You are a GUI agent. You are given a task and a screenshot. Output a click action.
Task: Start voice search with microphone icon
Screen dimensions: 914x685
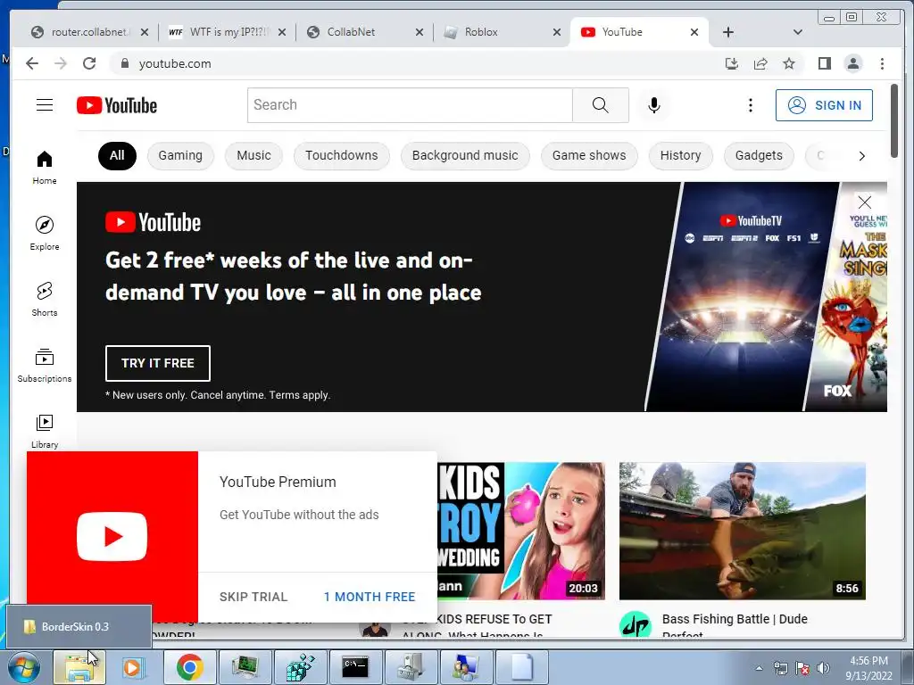[x=654, y=105]
